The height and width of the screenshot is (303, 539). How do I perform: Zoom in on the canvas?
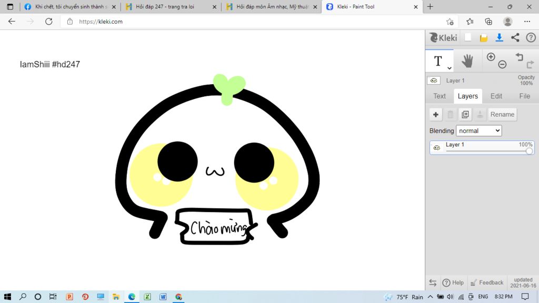[491, 57]
